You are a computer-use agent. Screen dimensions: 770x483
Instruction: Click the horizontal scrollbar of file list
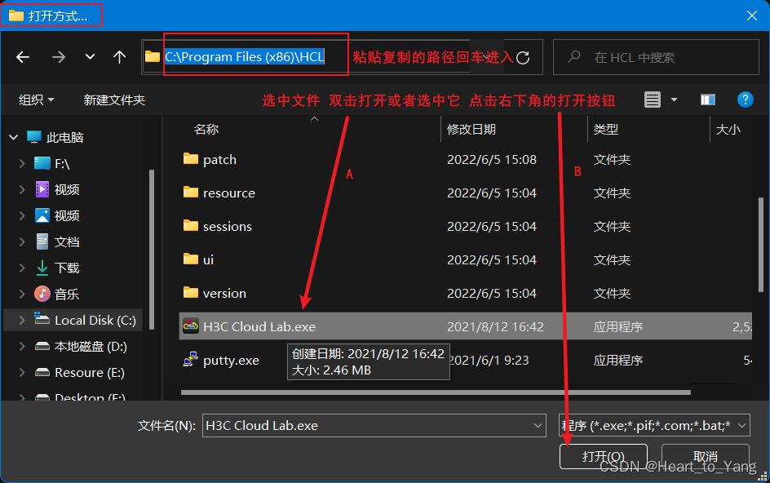(436, 392)
